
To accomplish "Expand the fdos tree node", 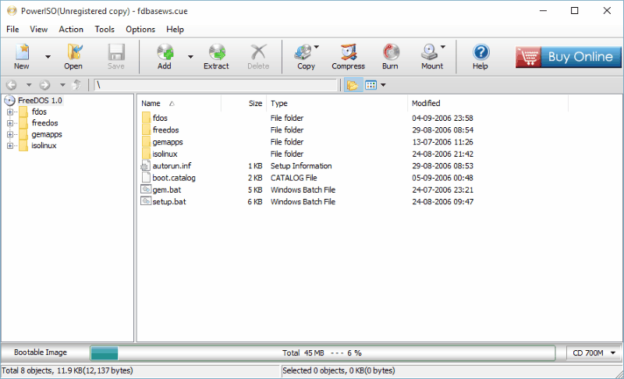I will pos(10,112).
